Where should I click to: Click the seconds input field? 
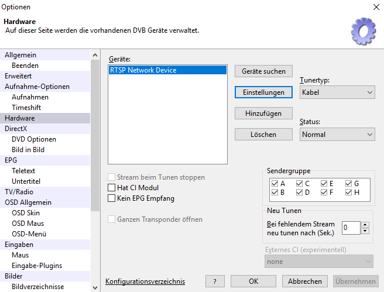pos(351,228)
